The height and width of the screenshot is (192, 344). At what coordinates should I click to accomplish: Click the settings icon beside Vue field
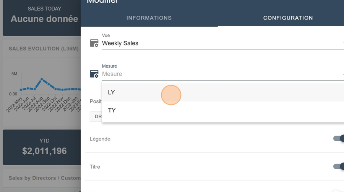pos(94,43)
